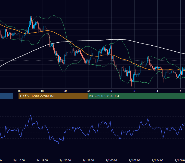Screen dimensions: 185x163
Task: Click the 3/1 18:00 date label
Action: [x=42, y=160]
